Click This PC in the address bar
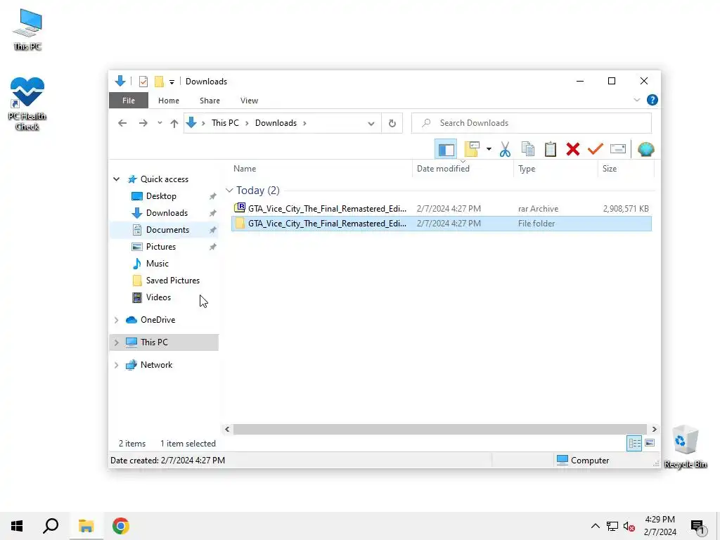 (225, 123)
